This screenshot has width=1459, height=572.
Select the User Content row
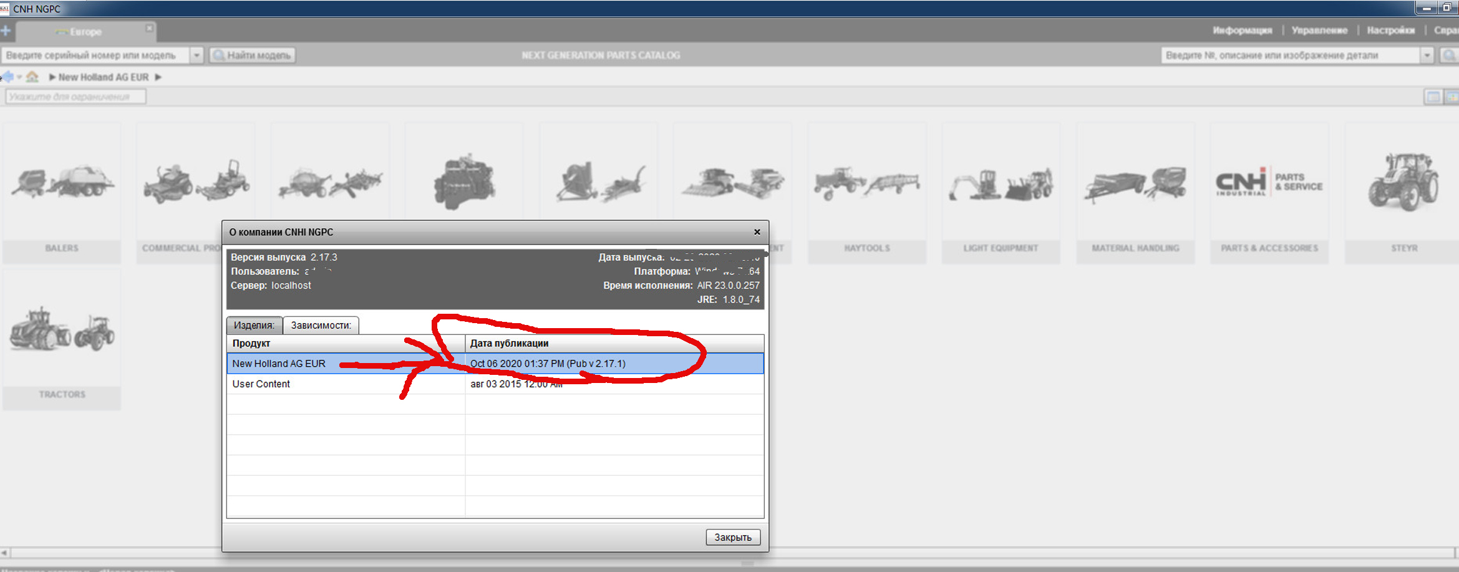click(261, 384)
